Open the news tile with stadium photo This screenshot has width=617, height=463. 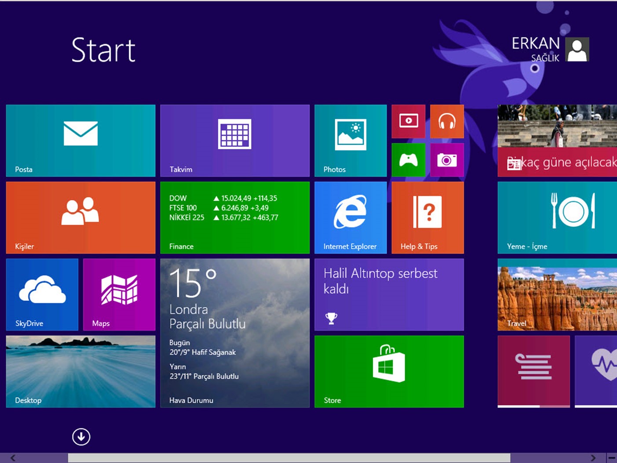[557, 141]
